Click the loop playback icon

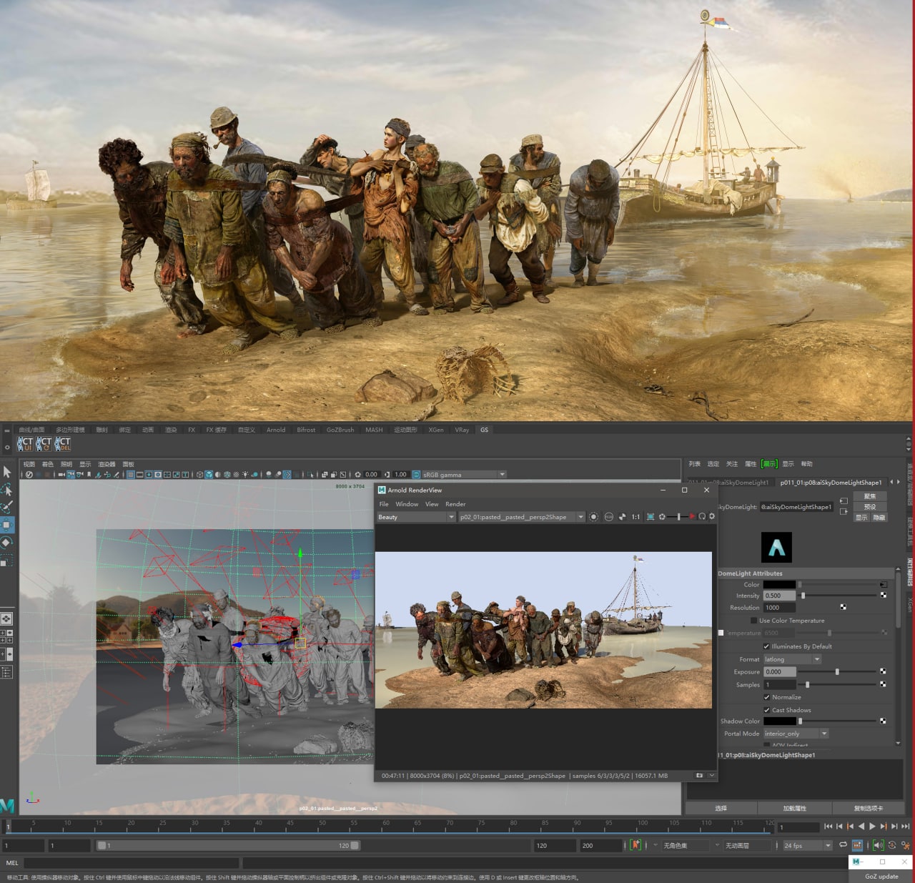(844, 845)
